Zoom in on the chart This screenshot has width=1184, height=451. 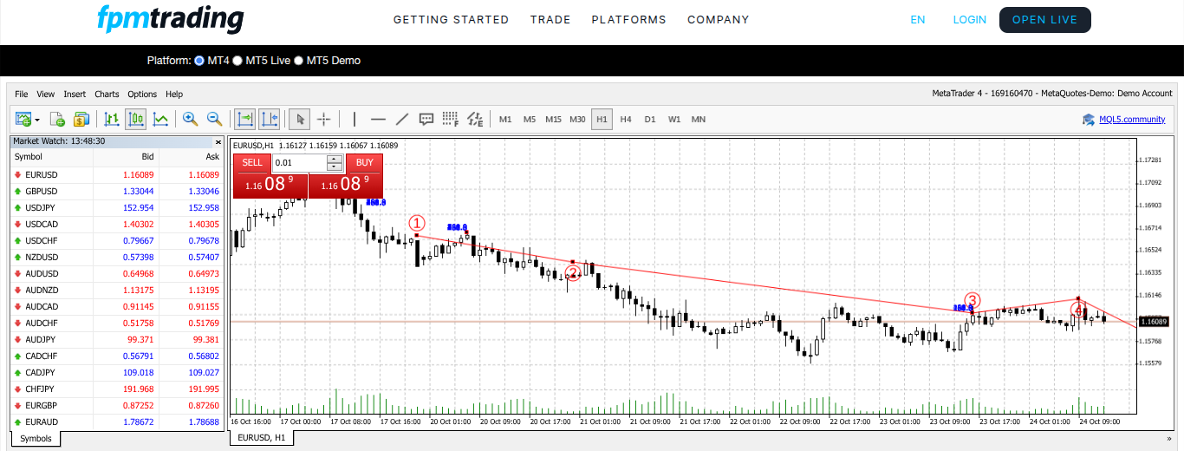pos(190,119)
